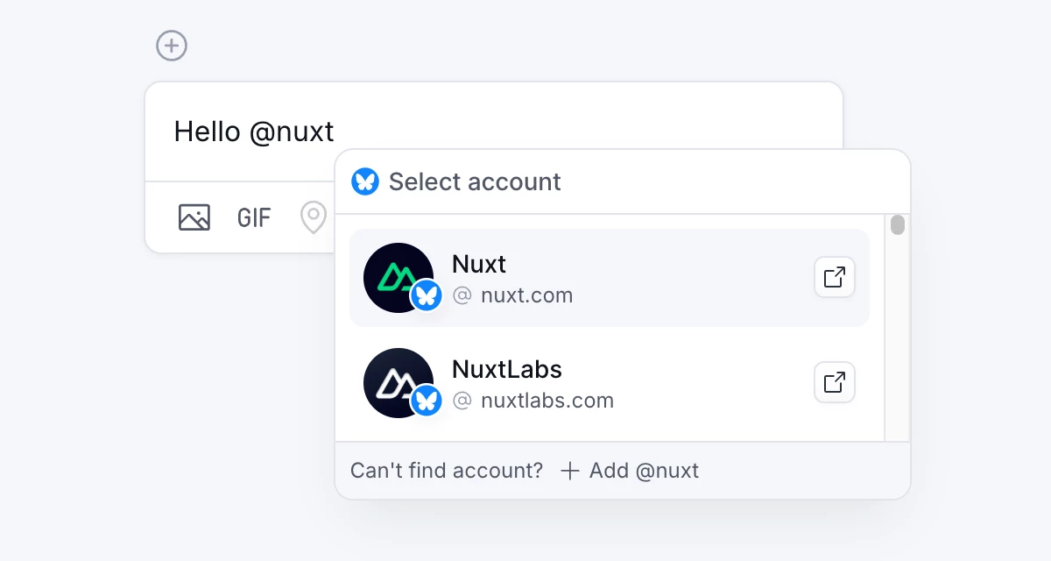The height and width of the screenshot is (561, 1051).
Task: Click the NuxtLabs avatar thumbnail
Action: coord(399,382)
